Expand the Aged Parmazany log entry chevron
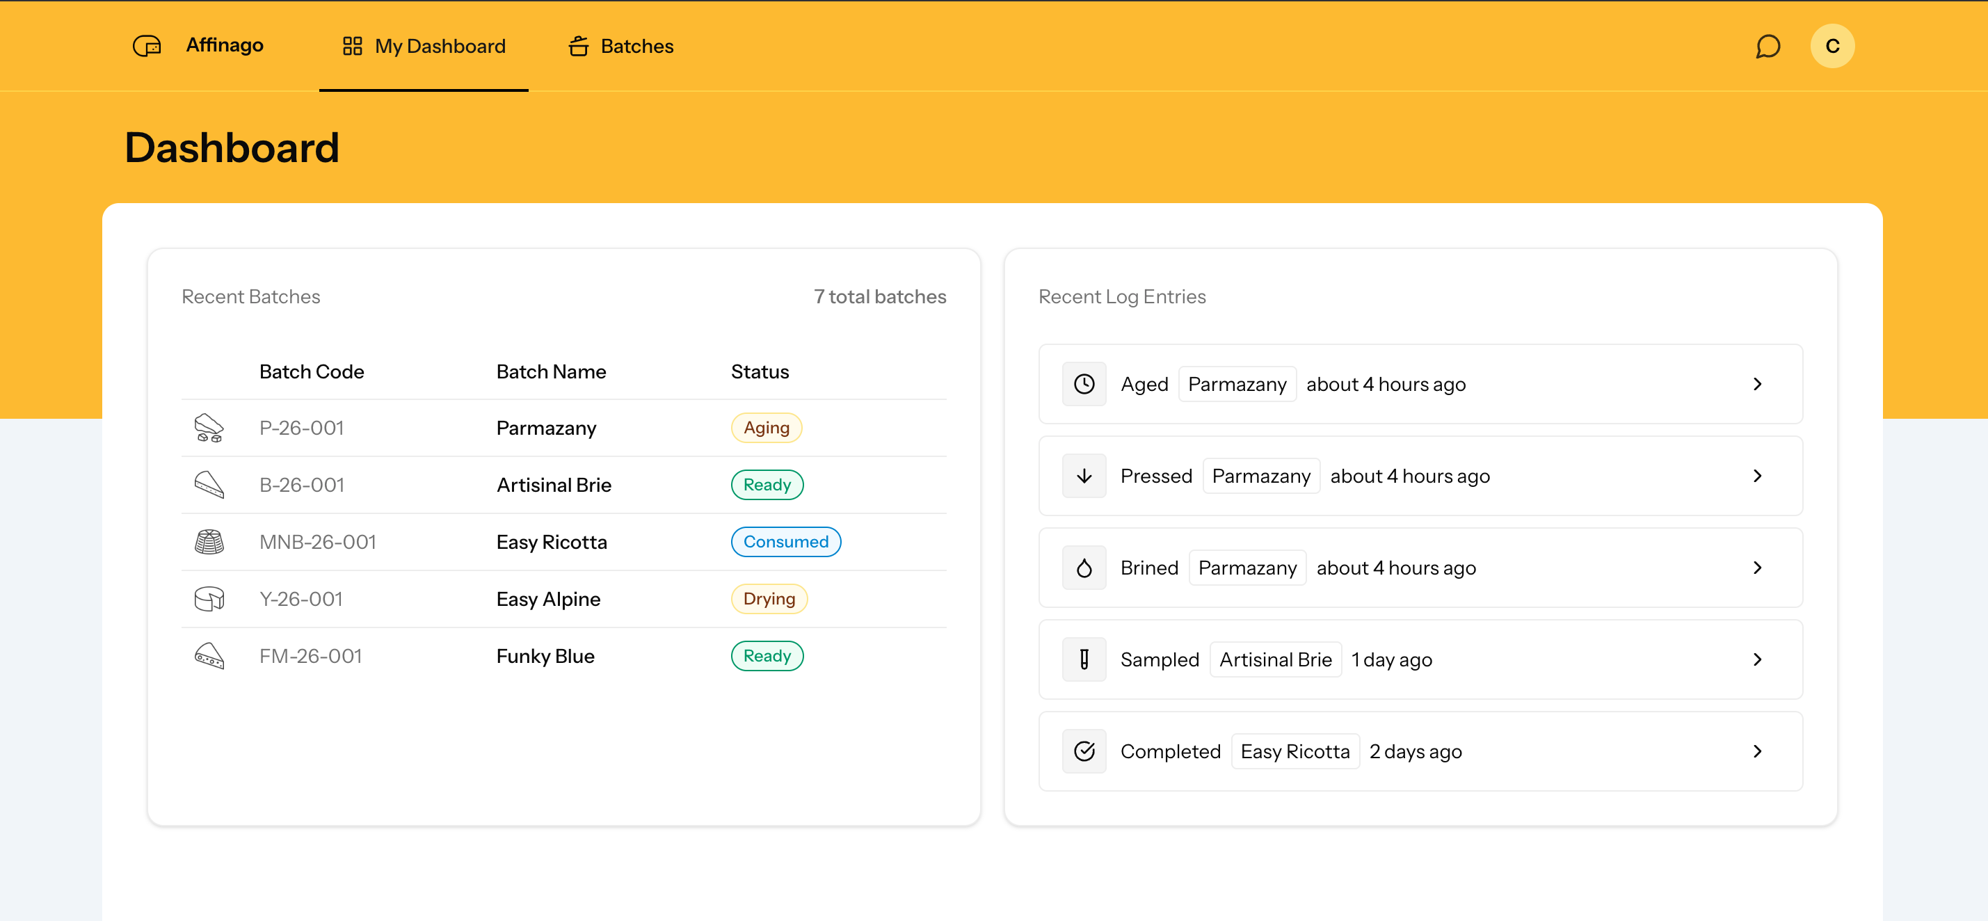1988x921 pixels. 1758,384
